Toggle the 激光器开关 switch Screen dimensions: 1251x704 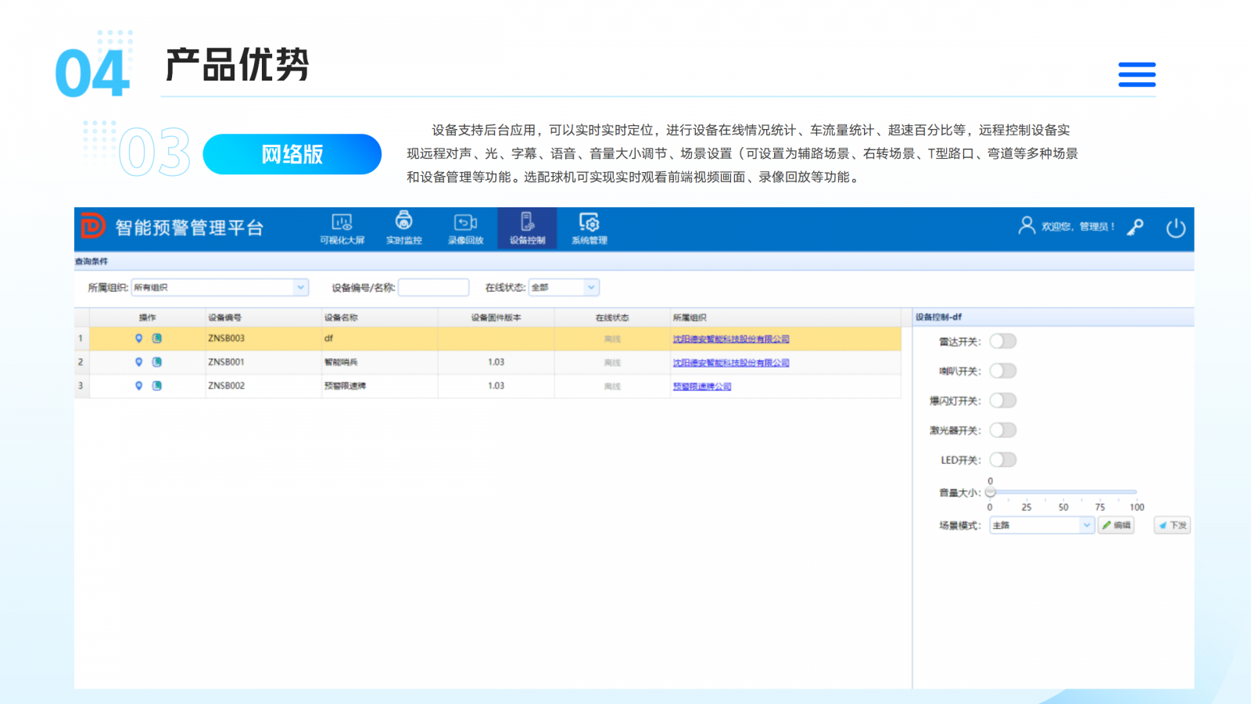coord(1003,430)
